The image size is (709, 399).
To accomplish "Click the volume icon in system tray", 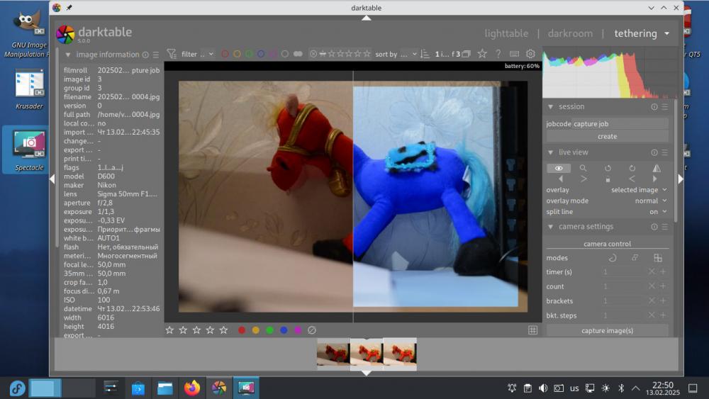I will [543, 388].
